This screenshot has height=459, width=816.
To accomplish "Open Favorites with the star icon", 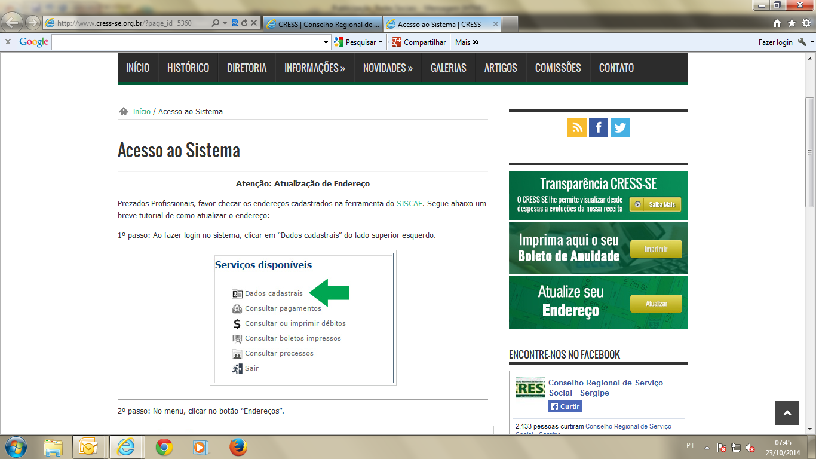I will pos(792,23).
